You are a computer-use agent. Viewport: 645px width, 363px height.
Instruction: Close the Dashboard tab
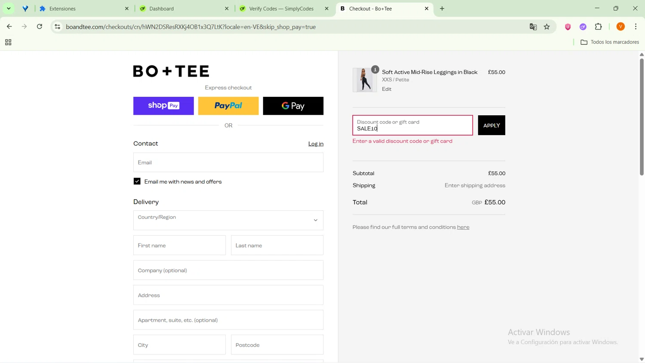click(227, 9)
